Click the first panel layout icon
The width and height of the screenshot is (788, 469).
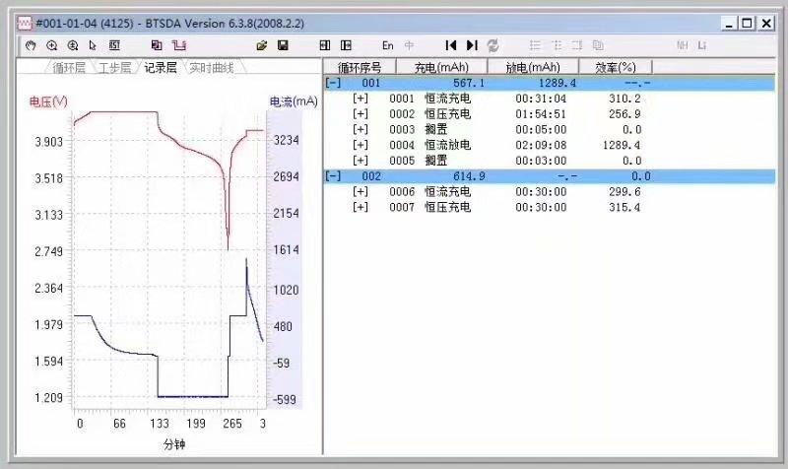(325, 45)
